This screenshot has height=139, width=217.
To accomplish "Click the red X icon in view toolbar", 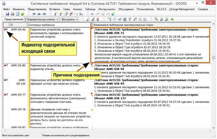I will click(x=98, y=19).
